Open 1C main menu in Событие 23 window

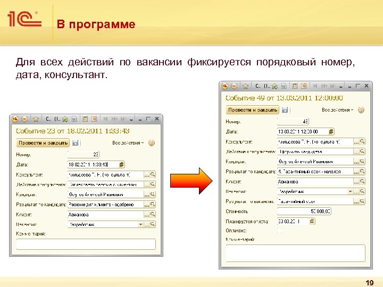(15, 119)
